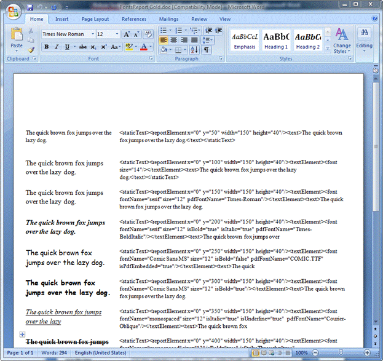The height and width of the screenshot is (361, 383).
Task: Click the Page: 1 of 1 indicator
Action: coord(20,352)
